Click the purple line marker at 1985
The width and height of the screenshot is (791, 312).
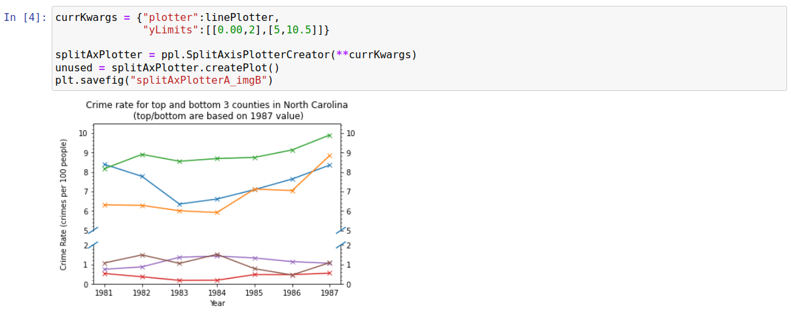[x=255, y=258]
